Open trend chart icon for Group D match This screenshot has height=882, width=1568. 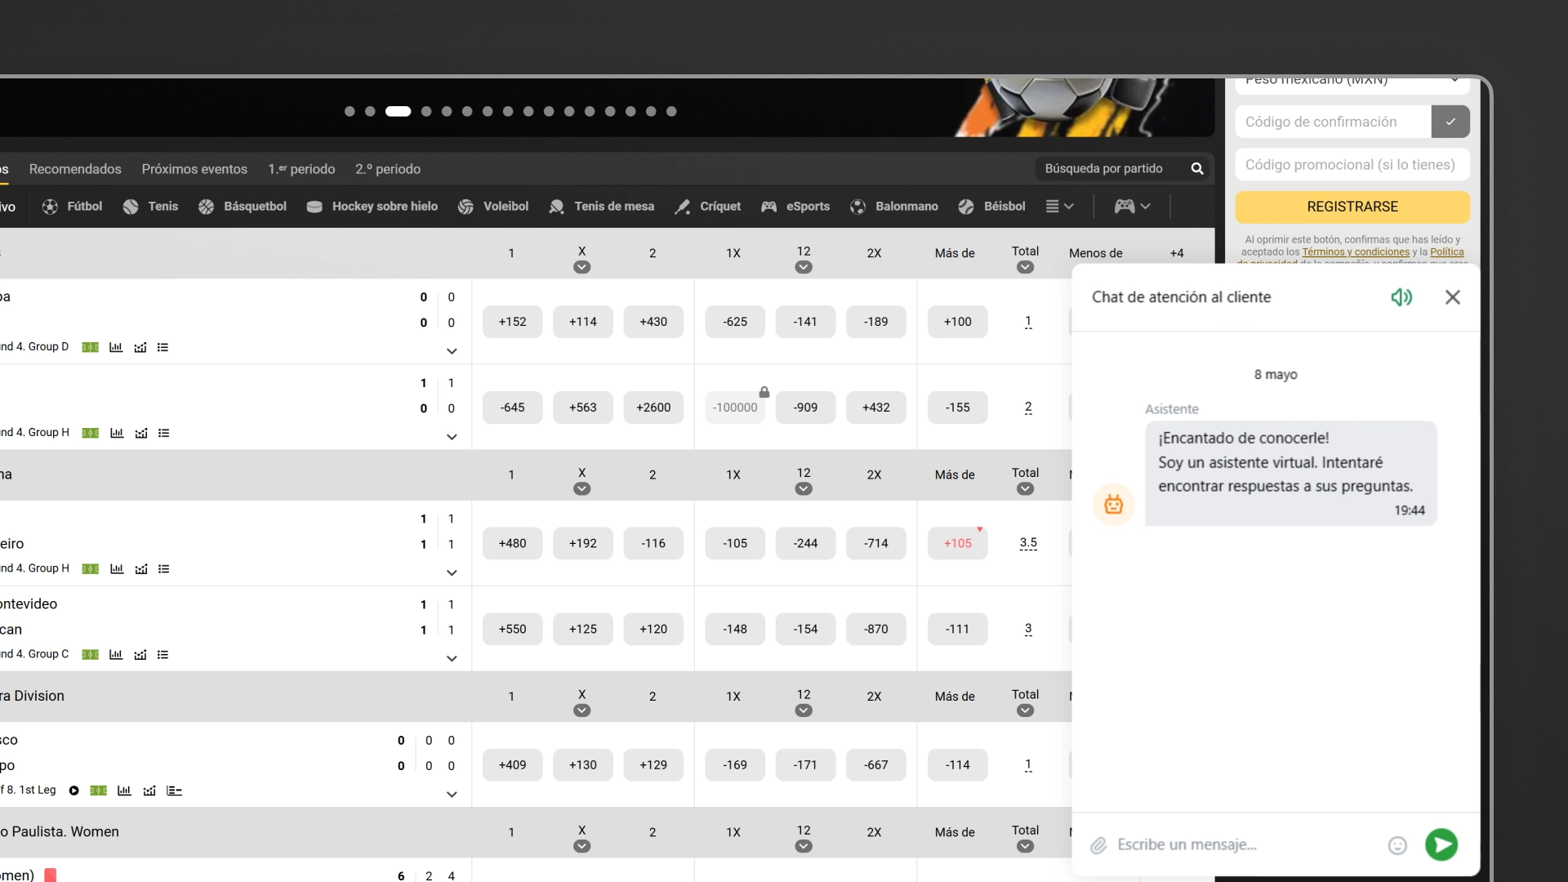140,347
